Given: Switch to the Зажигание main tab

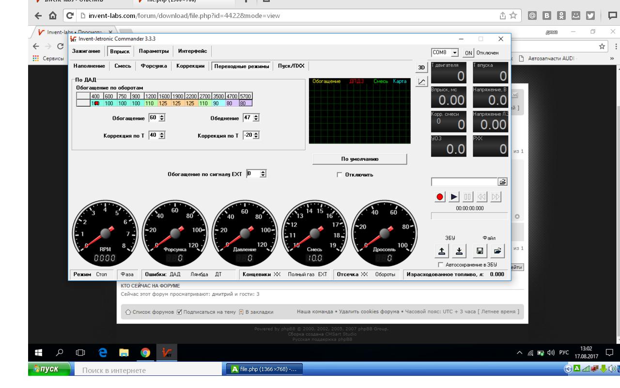Looking at the screenshot, I should click(86, 51).
